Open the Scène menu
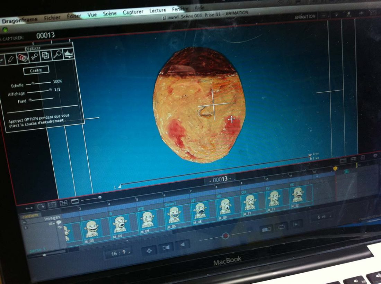The width and height of the screenshot is (381, 284). point(109,14)
